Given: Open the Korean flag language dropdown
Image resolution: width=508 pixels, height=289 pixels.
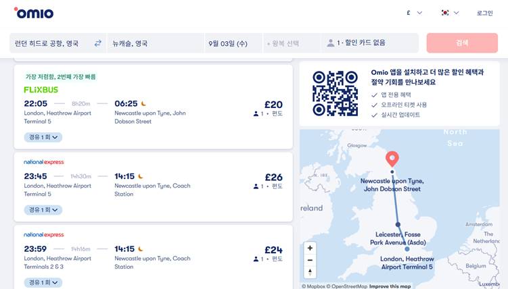Looking at the screenshot, I should click(x=450, y=13).
